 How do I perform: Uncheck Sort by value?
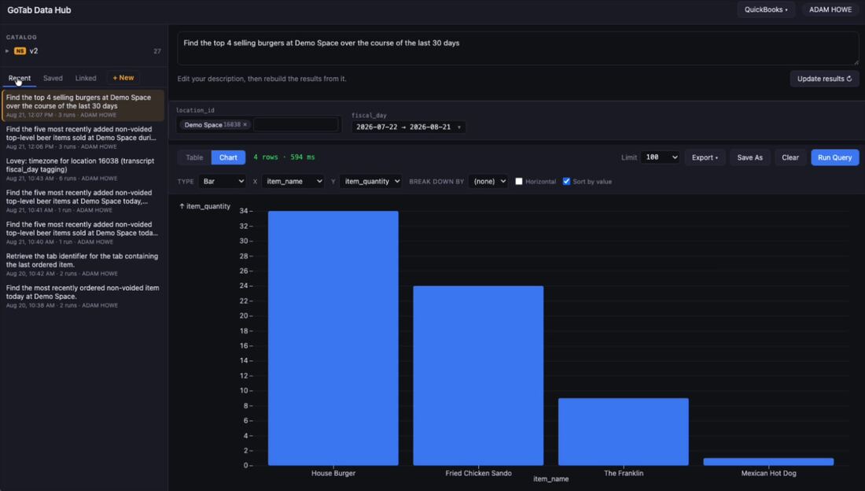click(x=566, y=181)
